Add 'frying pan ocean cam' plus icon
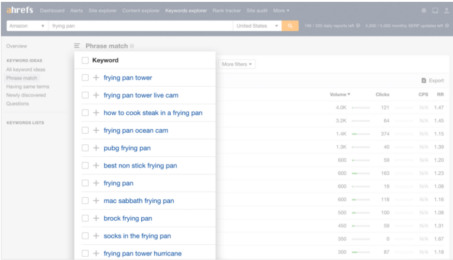The image size is (453, 260). 96,130
